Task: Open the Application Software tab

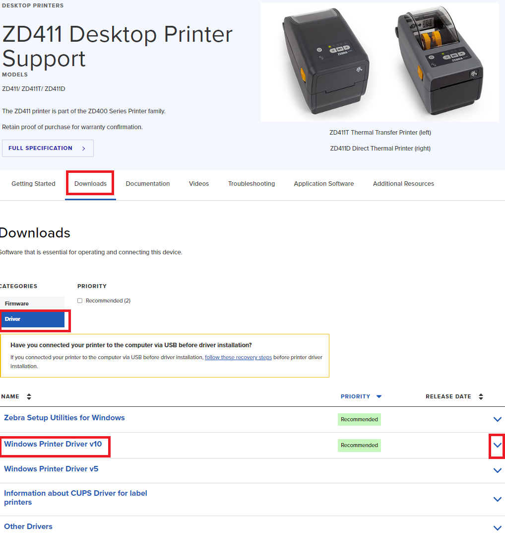Action: pyautogui.click(x=323, y=184)
